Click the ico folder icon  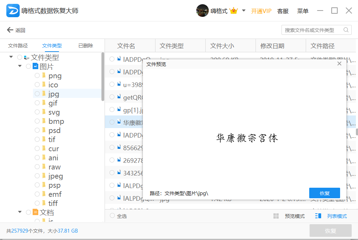[44, 85]
